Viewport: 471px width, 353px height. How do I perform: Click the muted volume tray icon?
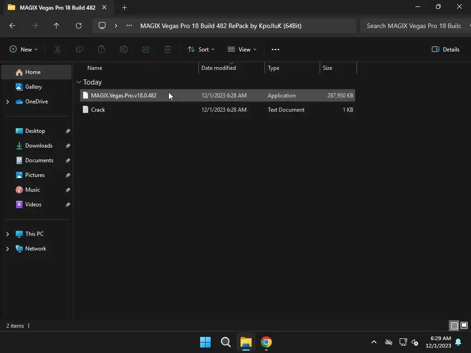click(x=415, y=342)
